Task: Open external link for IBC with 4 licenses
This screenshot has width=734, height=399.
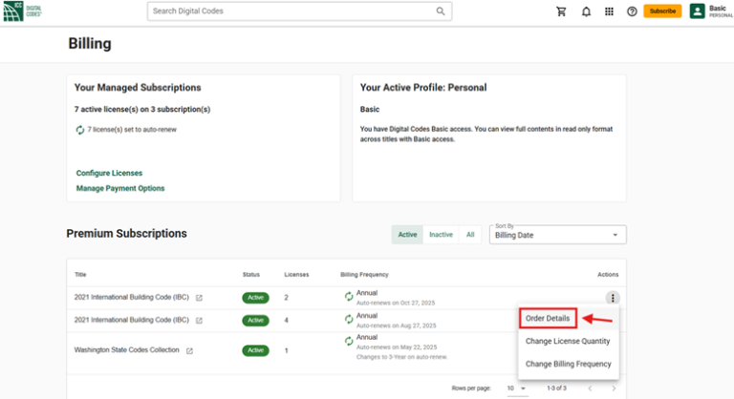Action: 199,321
